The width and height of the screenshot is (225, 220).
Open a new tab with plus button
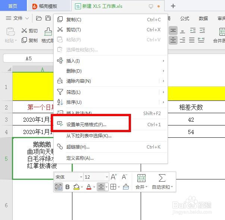click(173, 6)
